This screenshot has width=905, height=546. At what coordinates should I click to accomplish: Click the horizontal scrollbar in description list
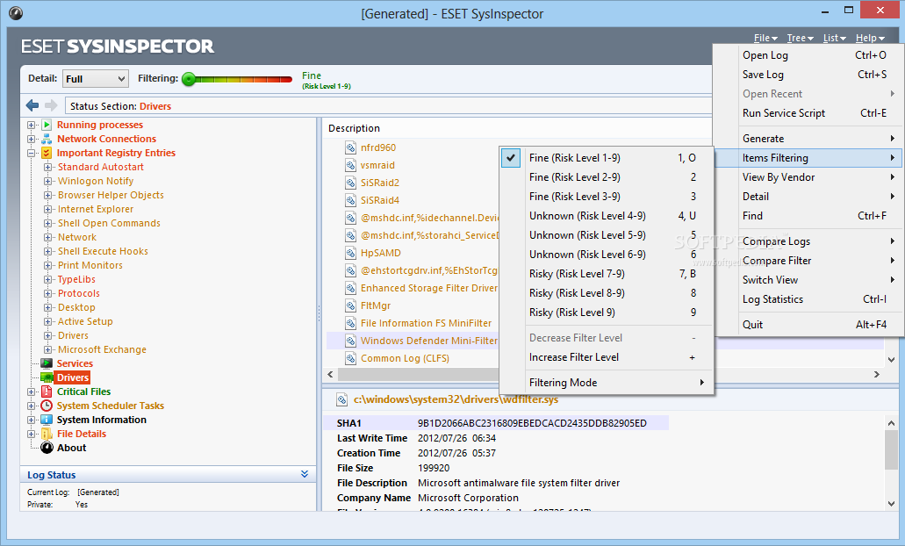[419, 375]
